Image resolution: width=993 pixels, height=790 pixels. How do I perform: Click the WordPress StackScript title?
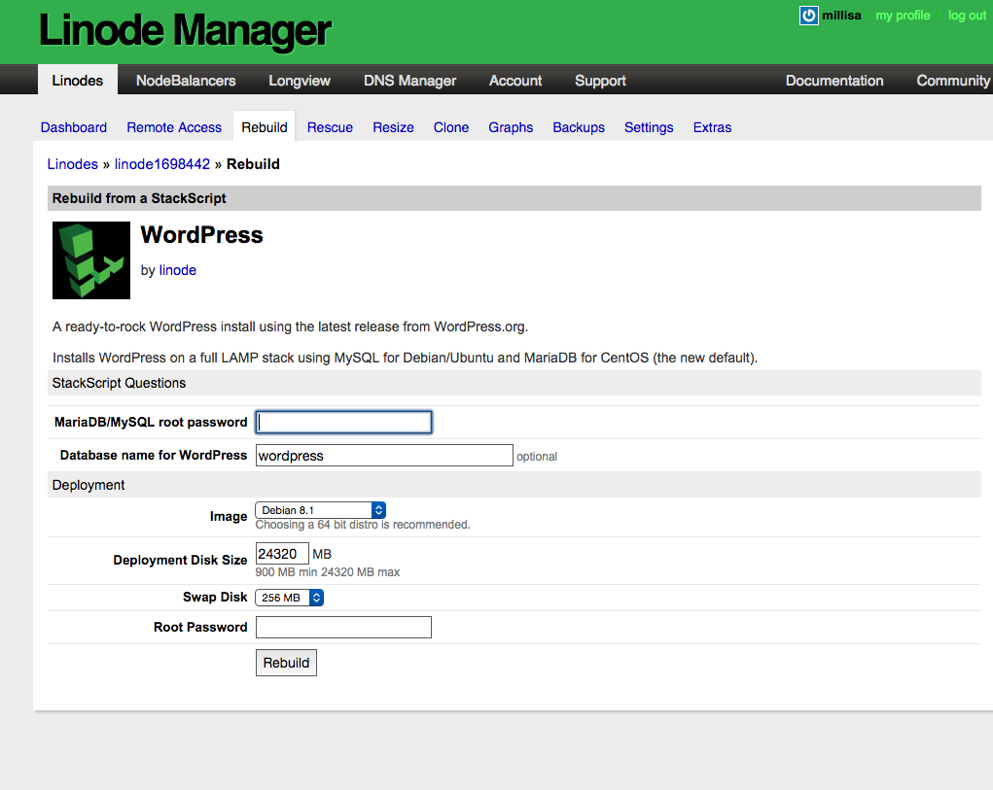pos(202,234)
